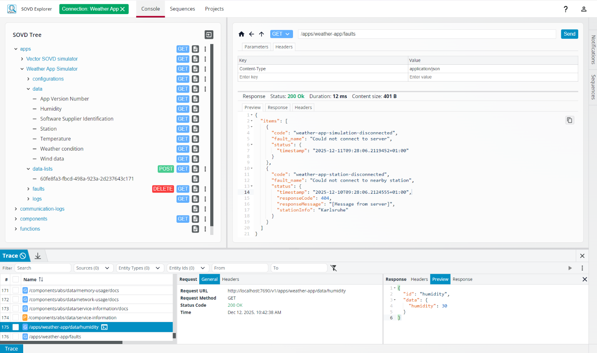Open docs icon for Humidity row
Screen dimensions: 597x353
tap(195, 109)
